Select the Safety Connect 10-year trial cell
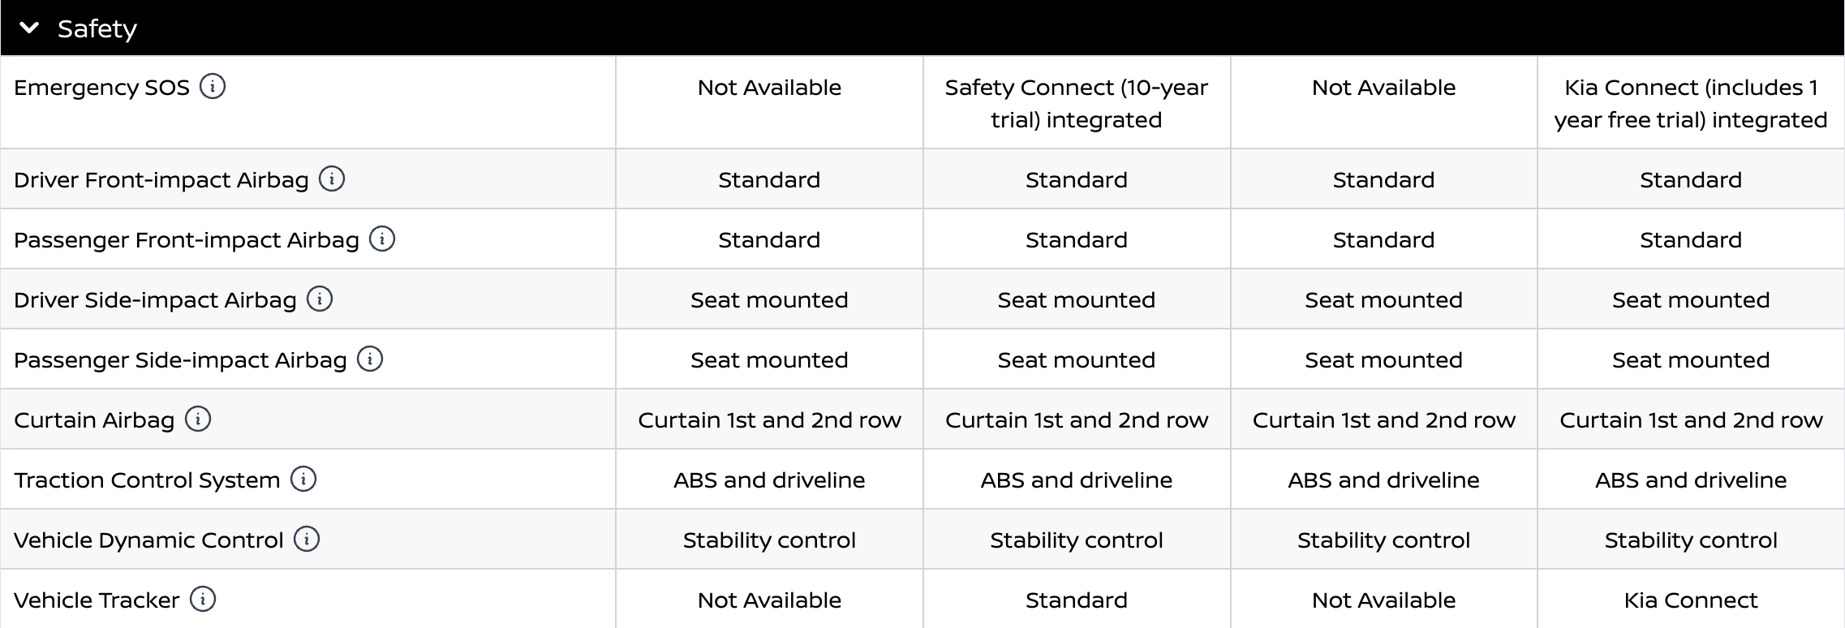This screenshot has width=1845, height=628. 1076,103
